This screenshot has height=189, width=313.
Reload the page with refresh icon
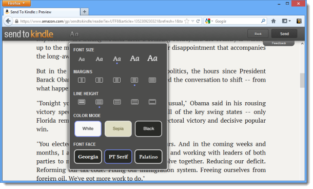198,21
